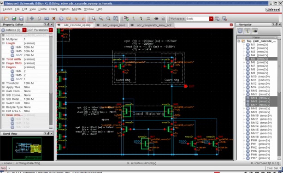Open the Workspace Basic dropdown
This screenshot has width=283, height=173.
click(211, 18)
